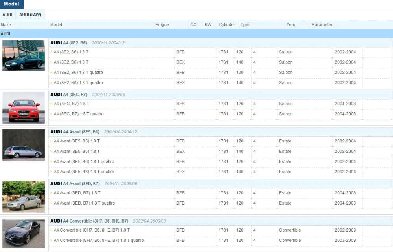Open A4 Convertible (8H7, B6, 8HE, B7) 1.8 T quattro

click(x=99, y=241)
